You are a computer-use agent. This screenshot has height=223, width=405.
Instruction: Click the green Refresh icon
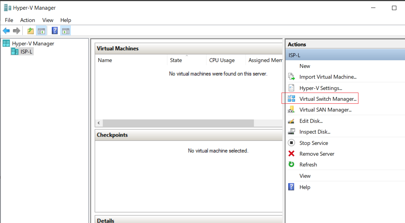[x=291, y=165]
